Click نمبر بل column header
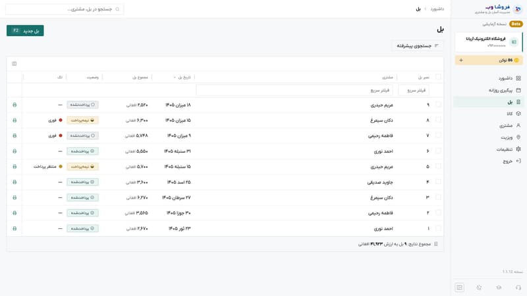 pyautogui.click(x=424, y=77)
